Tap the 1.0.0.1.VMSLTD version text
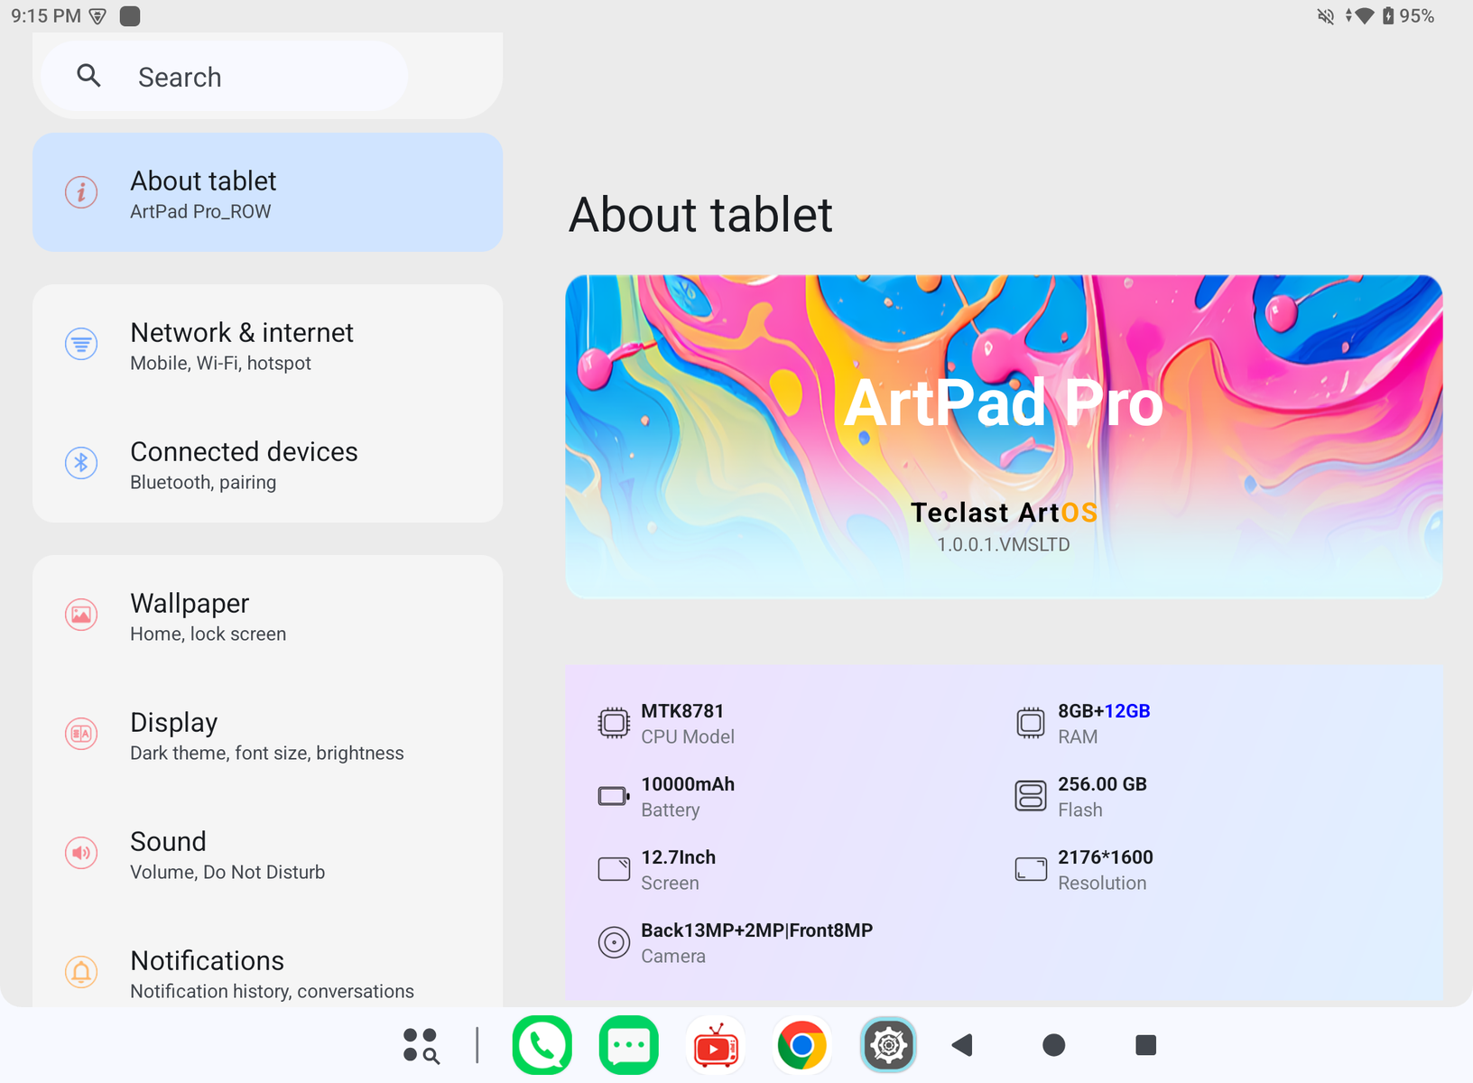Screen dimensions: 1473x1083 (x=1004, y=544)
